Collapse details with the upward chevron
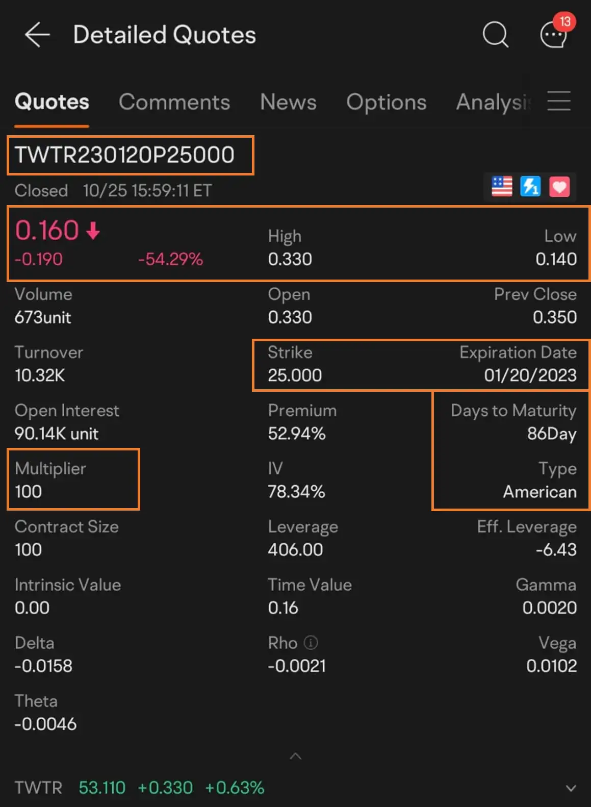This screenshot has height=807, width=591. (295, 756)
